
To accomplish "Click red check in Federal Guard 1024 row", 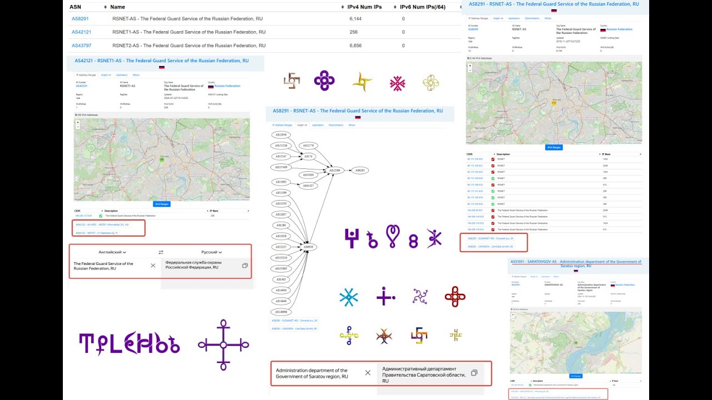I will tap(493, 223).
